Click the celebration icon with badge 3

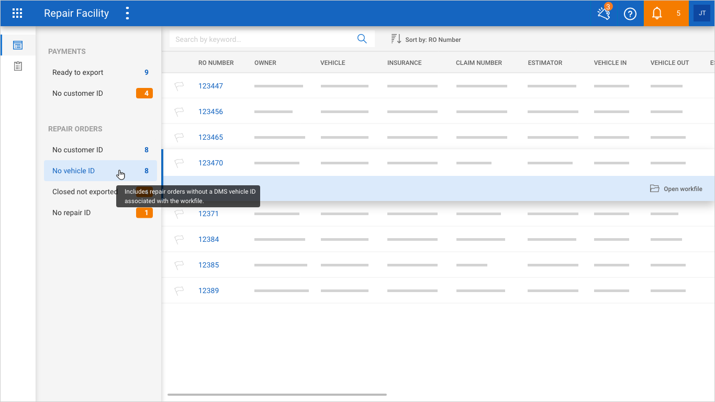tap(604, 14)
